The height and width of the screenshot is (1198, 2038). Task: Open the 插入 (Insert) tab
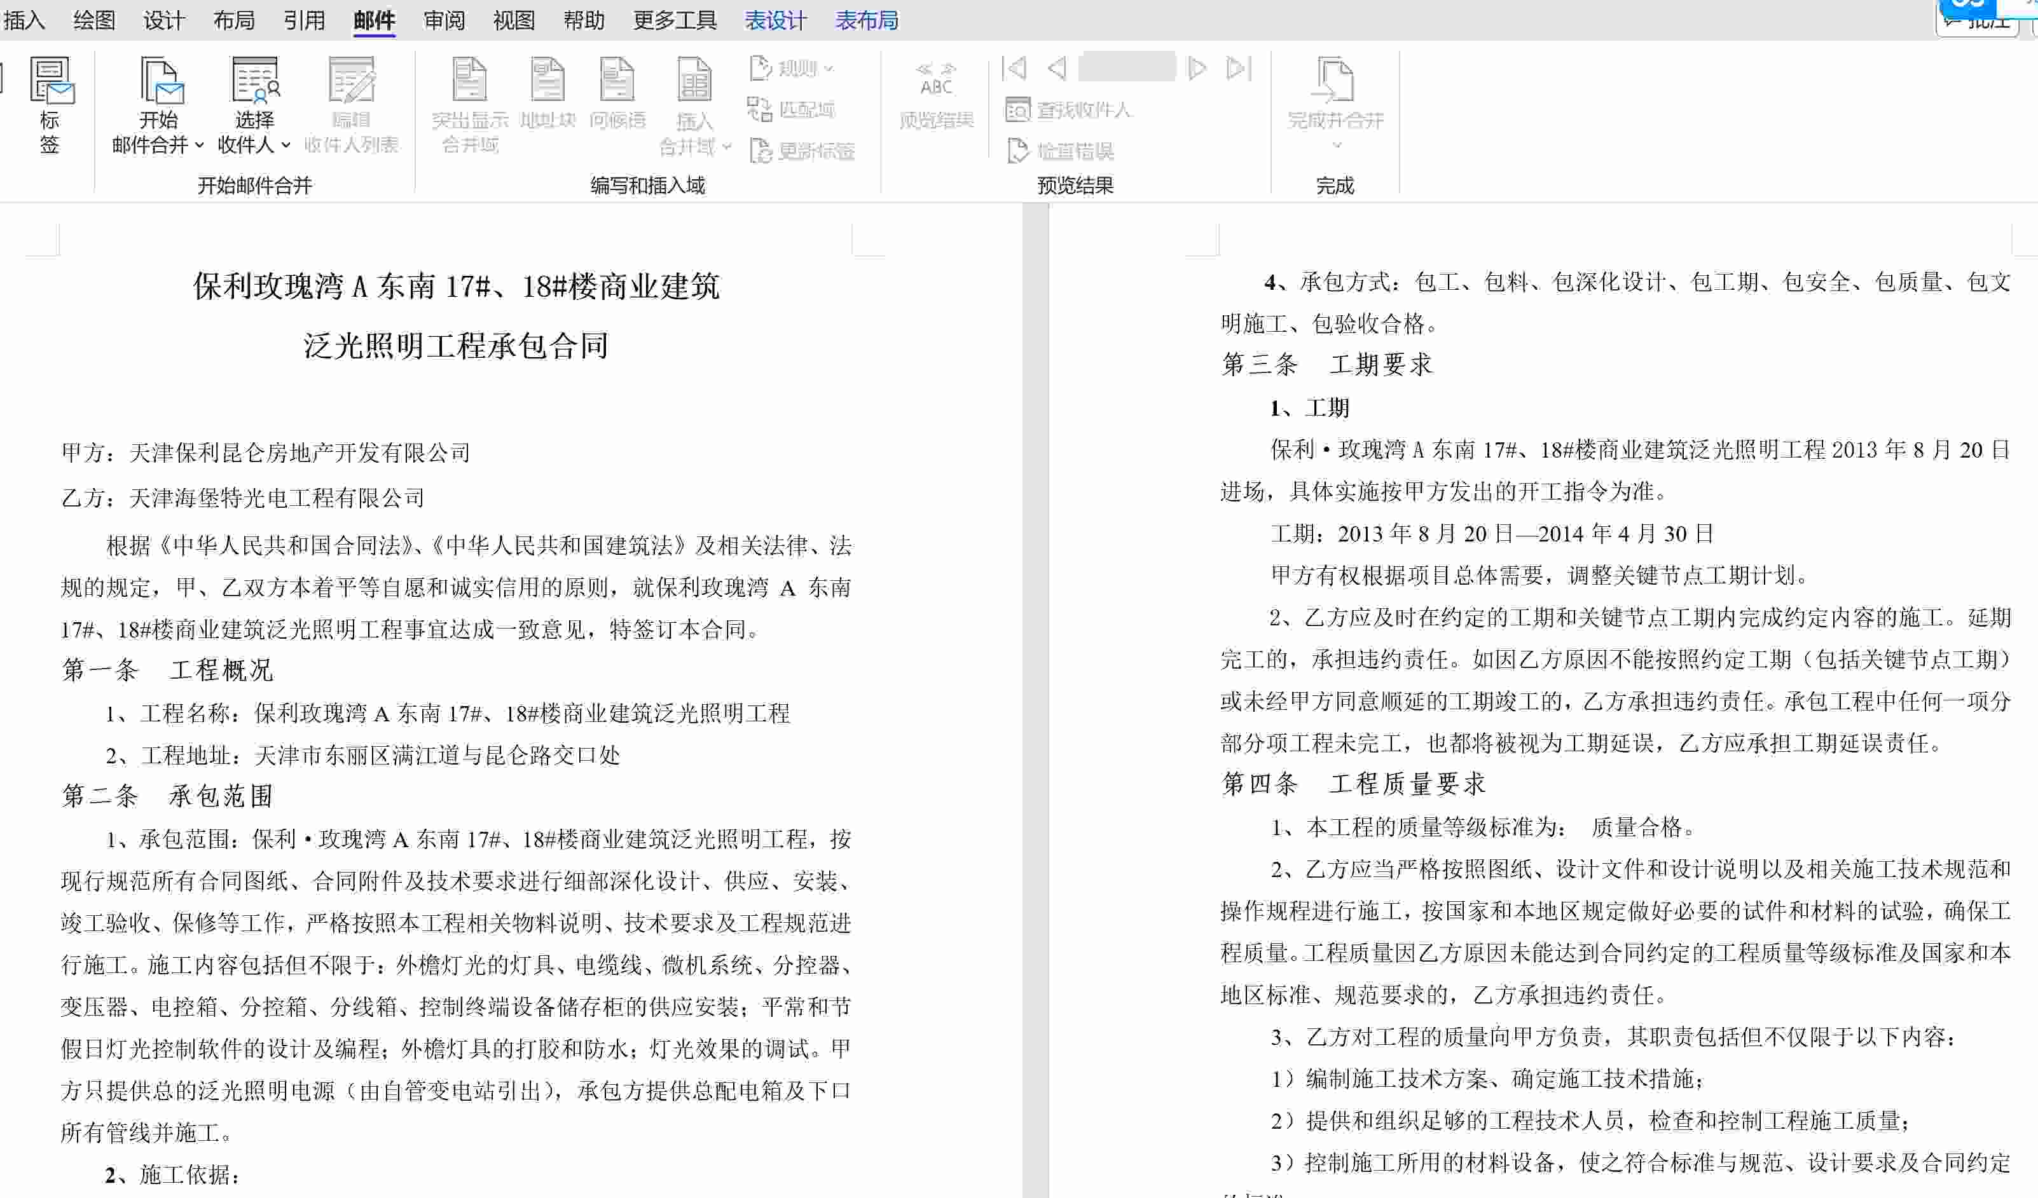coord(24,20)
